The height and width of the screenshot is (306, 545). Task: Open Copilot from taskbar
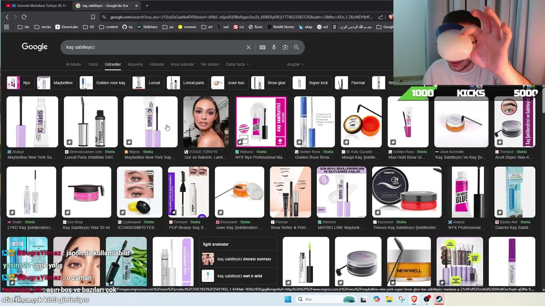click(x=376, y=299)
